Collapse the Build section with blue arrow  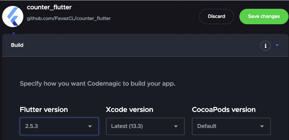click(277, 45)
